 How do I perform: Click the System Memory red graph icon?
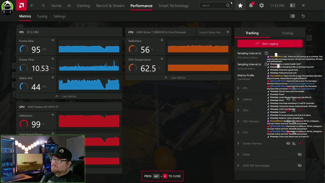coord(300,143)
